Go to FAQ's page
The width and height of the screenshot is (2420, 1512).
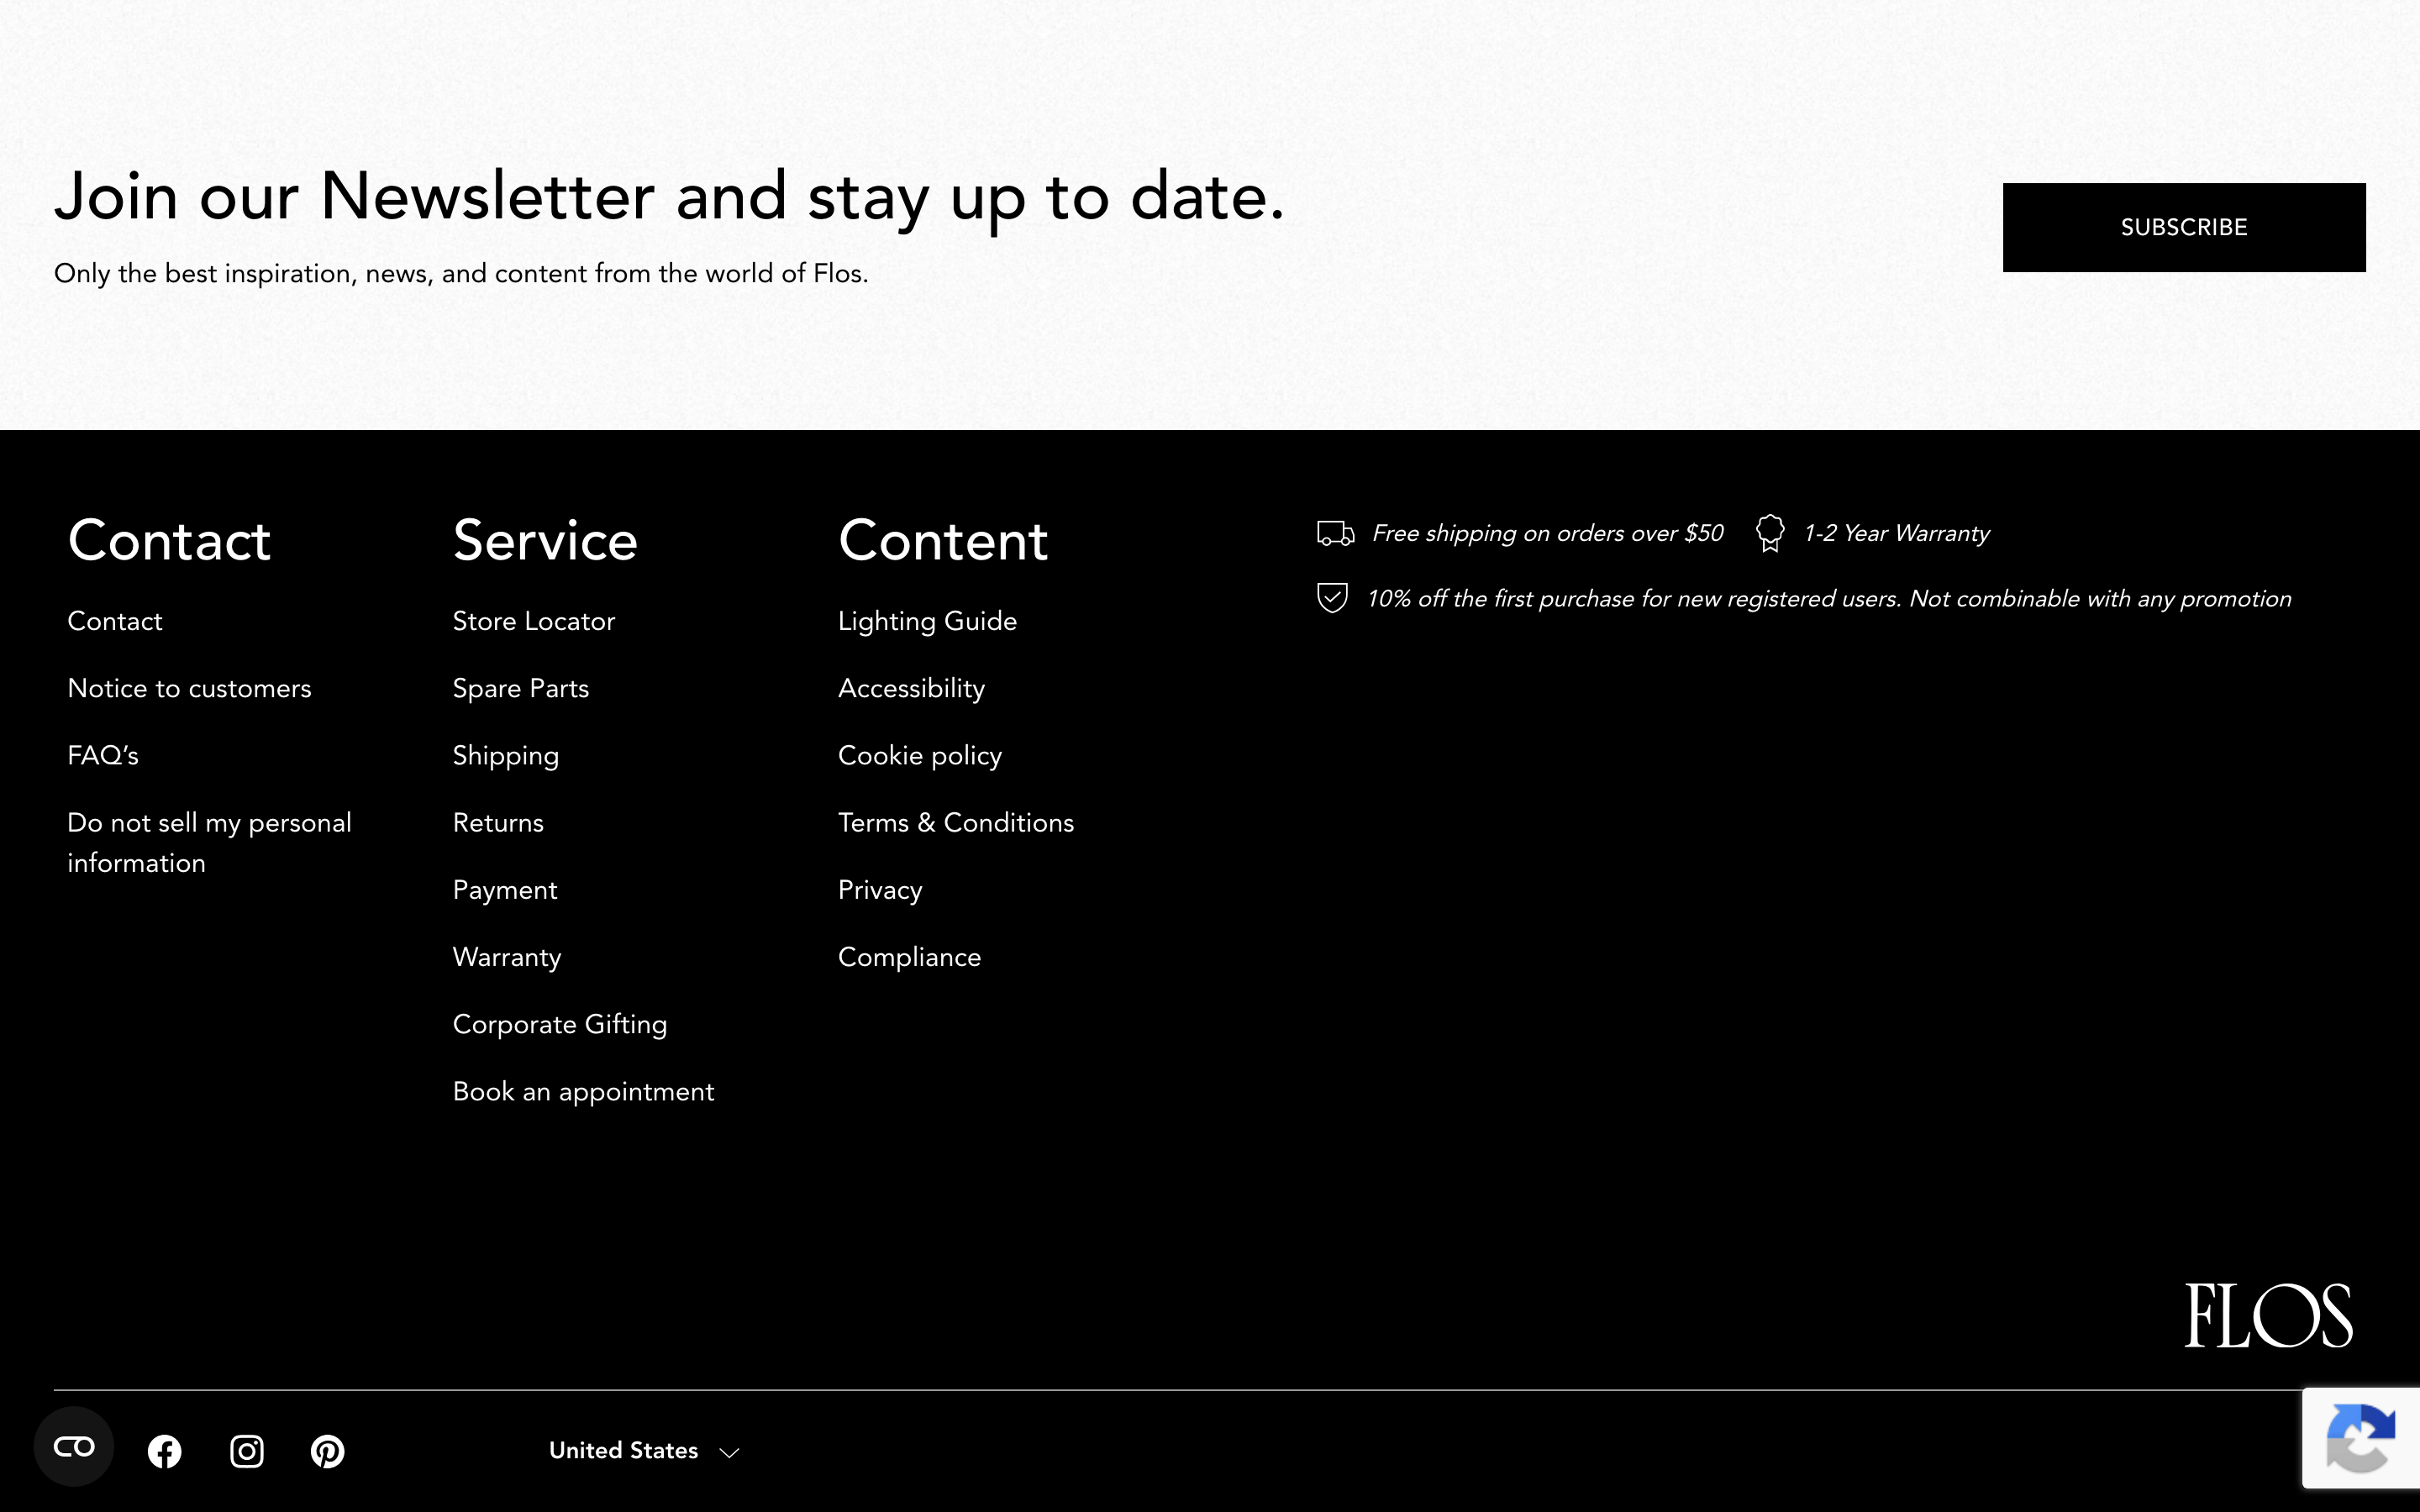click(103, 755)
